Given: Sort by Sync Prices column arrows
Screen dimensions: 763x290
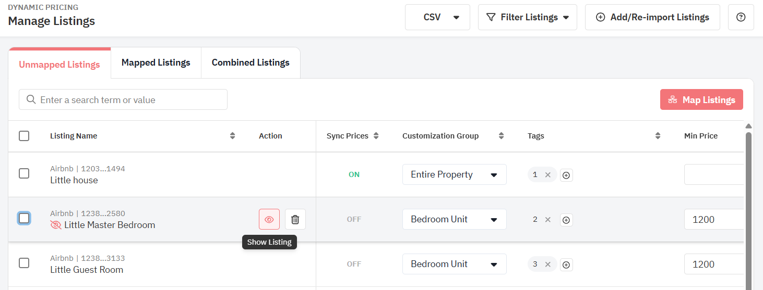Looking at the screenshot, I should click(376, 136).
